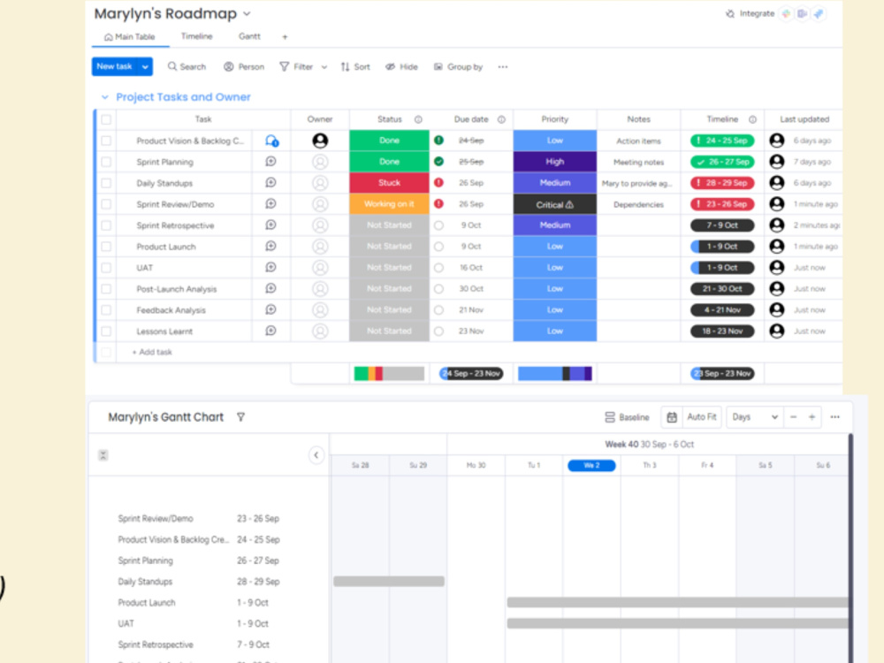
Task: Open the Person filter
Action: pos(244,66)
